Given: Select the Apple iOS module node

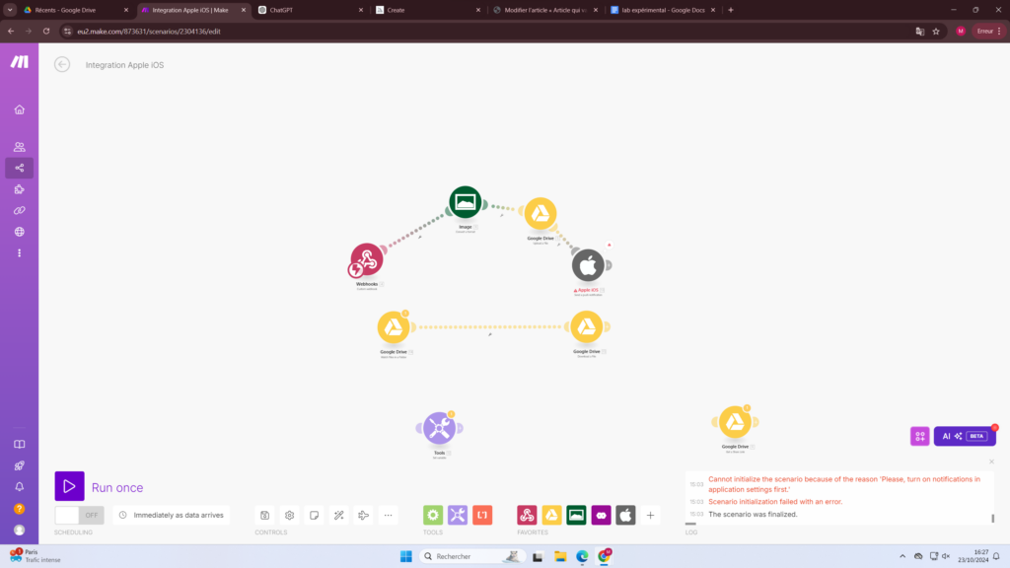Looking at the screenshot, I should click(588, 265).
